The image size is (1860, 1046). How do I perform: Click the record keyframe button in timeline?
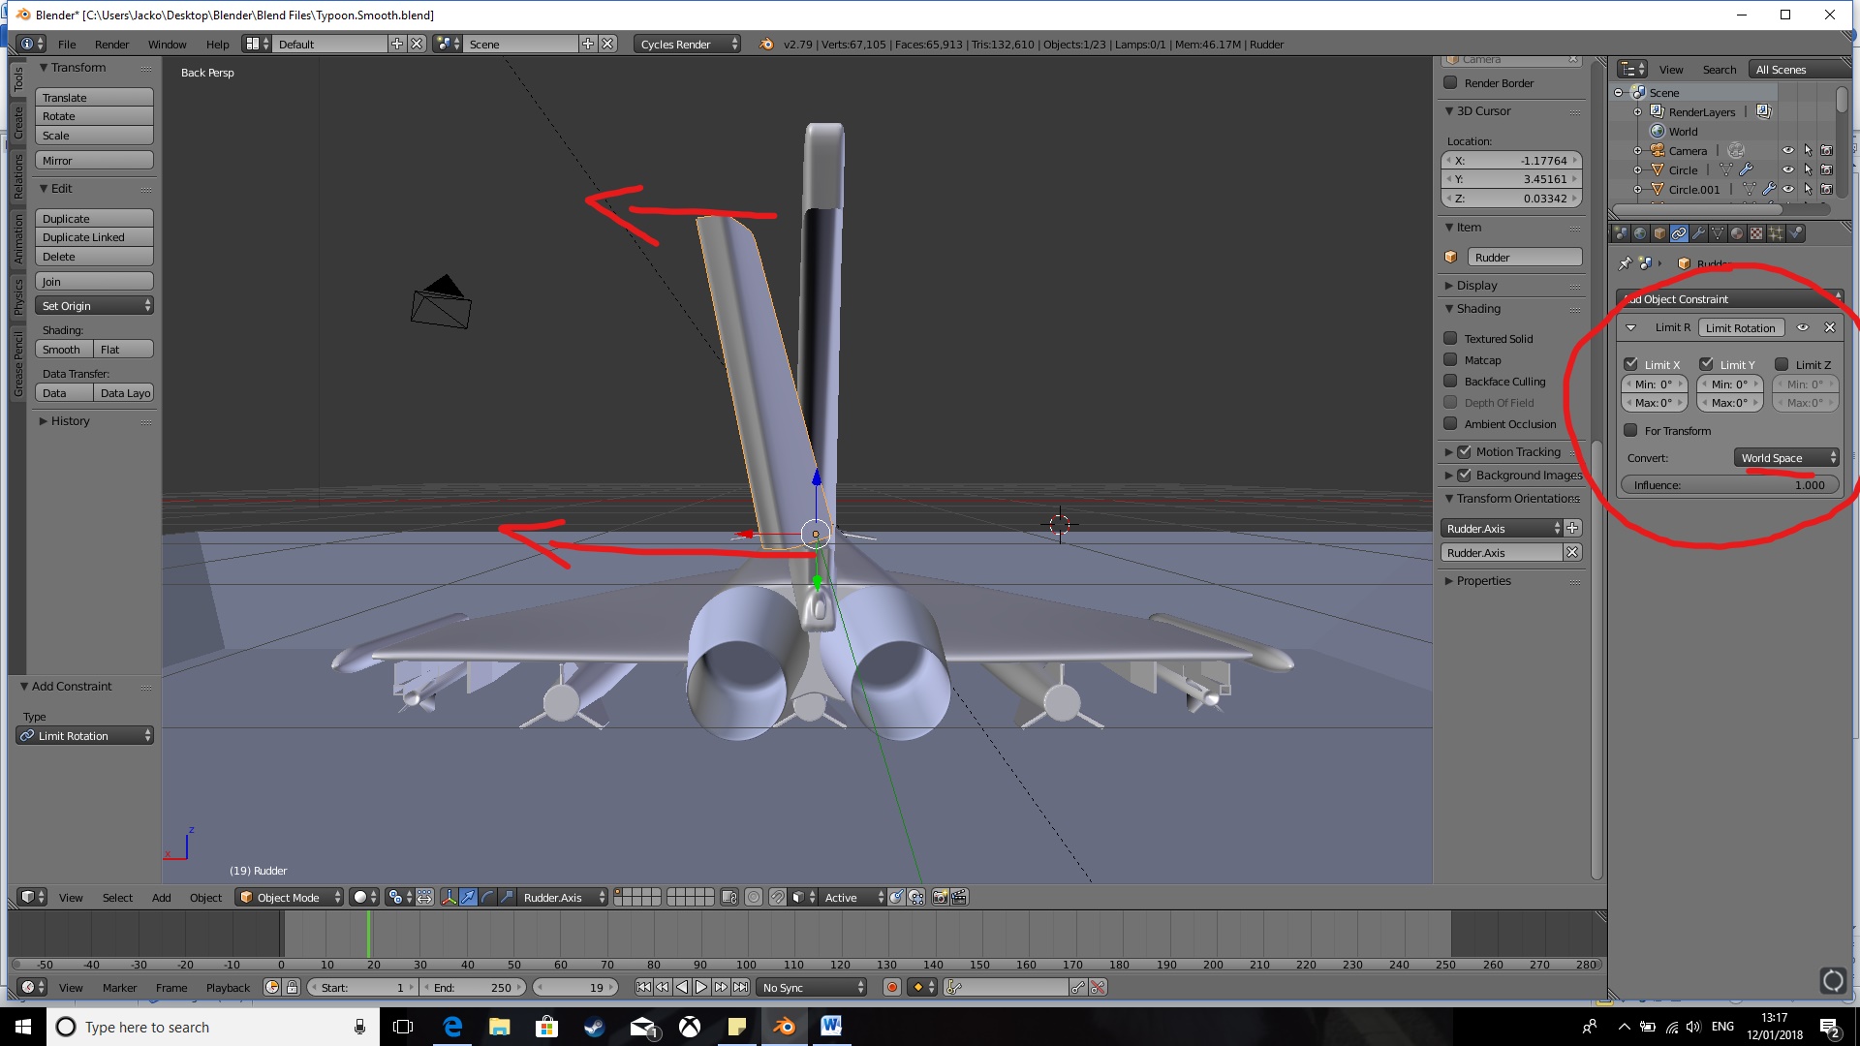click(891, 987)
